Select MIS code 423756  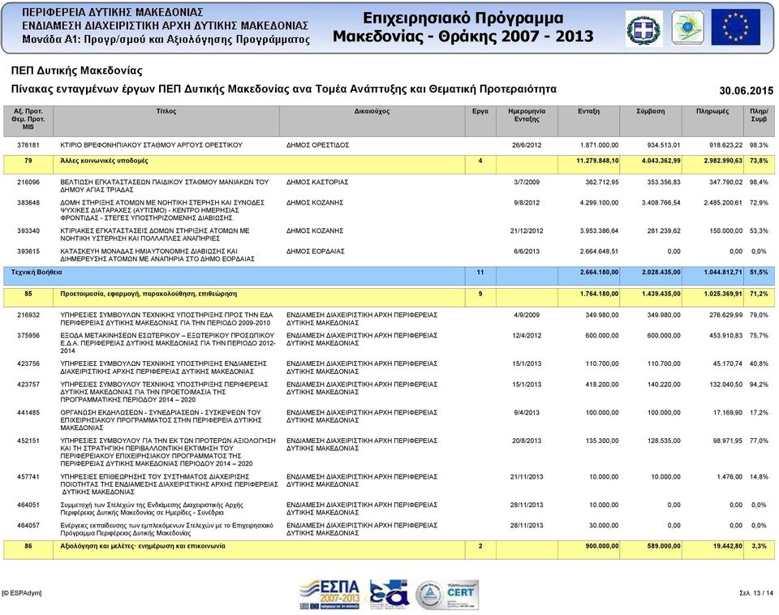(28, 363)
